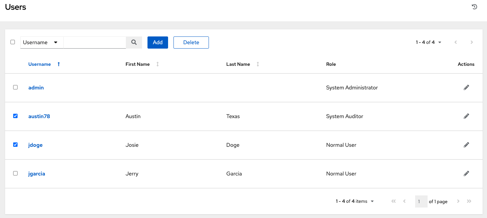Image resolution: width=487 pixels, height=218 pixels.
Task: Click the search magnifier icon
Action: tap(134, 42)
